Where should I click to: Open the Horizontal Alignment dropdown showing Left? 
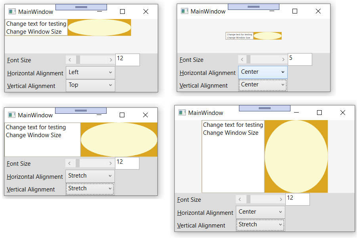[x=90, y=73]
